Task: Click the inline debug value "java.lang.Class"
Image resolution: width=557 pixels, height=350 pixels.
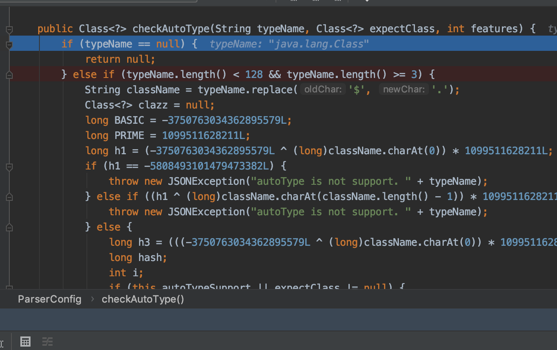Action: (x=319, y=44)
